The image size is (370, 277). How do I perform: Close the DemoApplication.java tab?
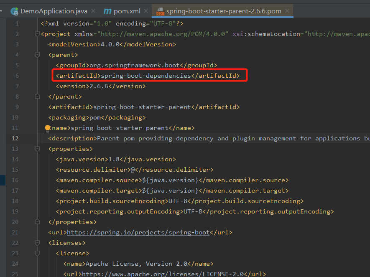tap(93, 11)
